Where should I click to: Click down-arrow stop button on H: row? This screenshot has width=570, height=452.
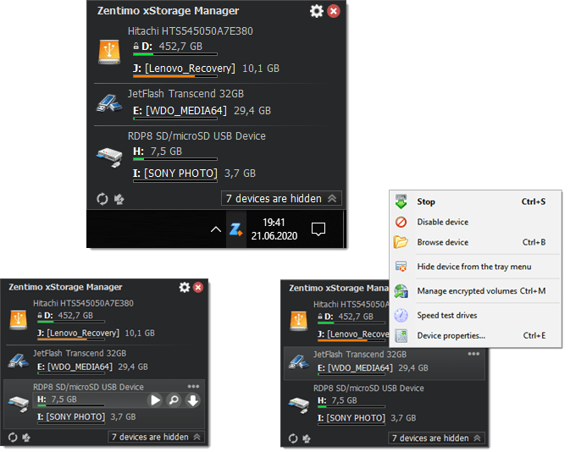pyautogui.click(x=192, y=400)
